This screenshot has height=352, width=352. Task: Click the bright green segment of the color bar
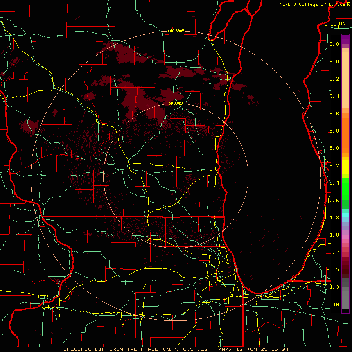(345, 189)
